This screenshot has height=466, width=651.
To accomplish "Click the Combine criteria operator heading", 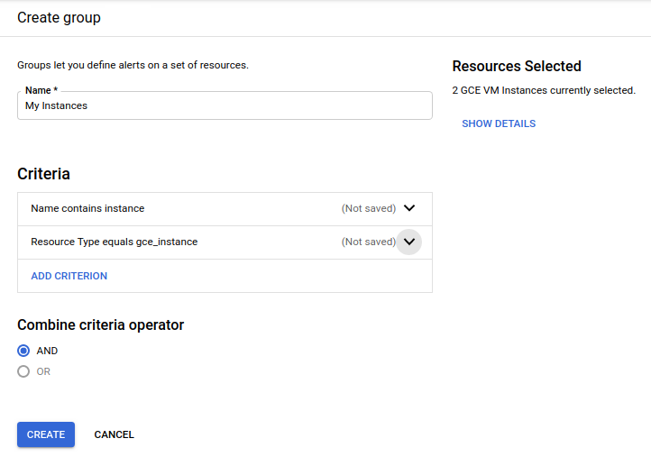I will (101, 324).
